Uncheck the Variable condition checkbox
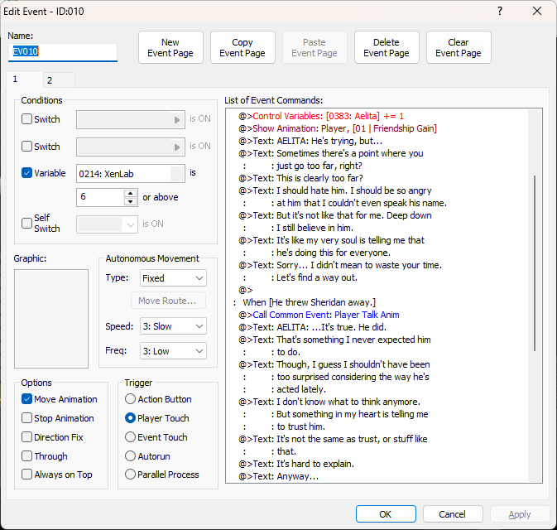 pos(27,173)
